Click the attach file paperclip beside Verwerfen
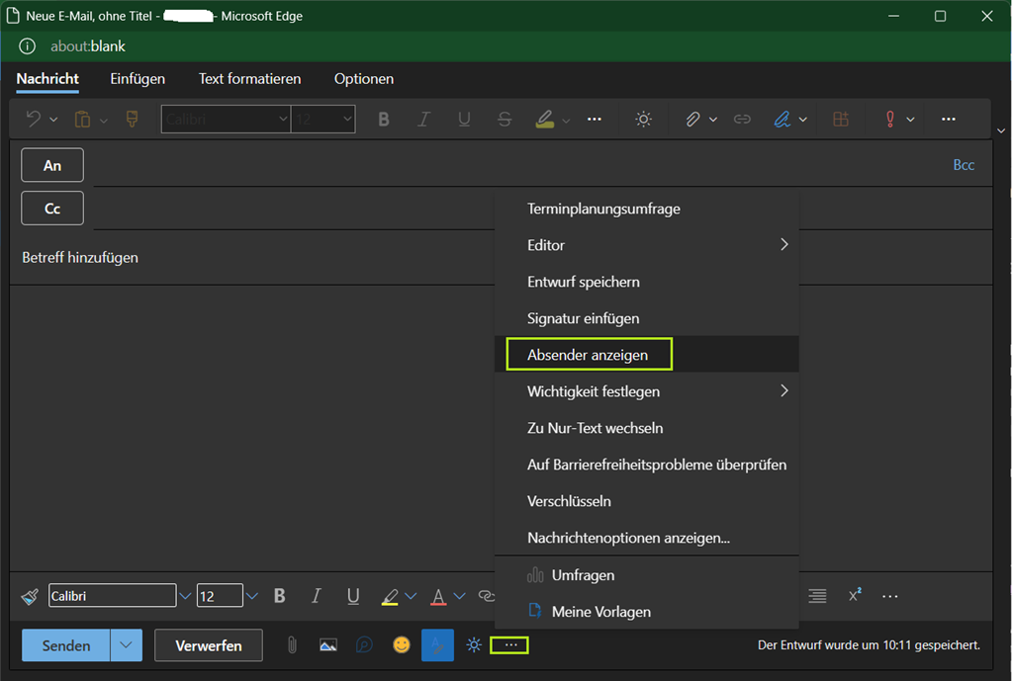The width and height of the screenshot is (1013, 681). point(292,645)
